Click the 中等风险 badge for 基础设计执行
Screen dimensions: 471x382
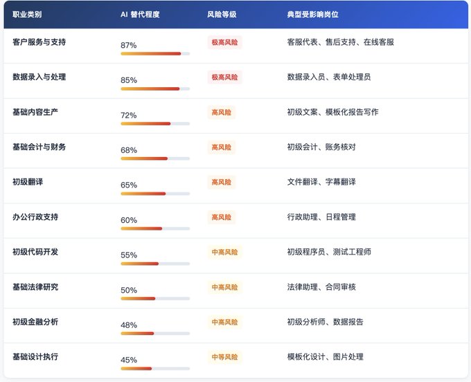point(224,357)
